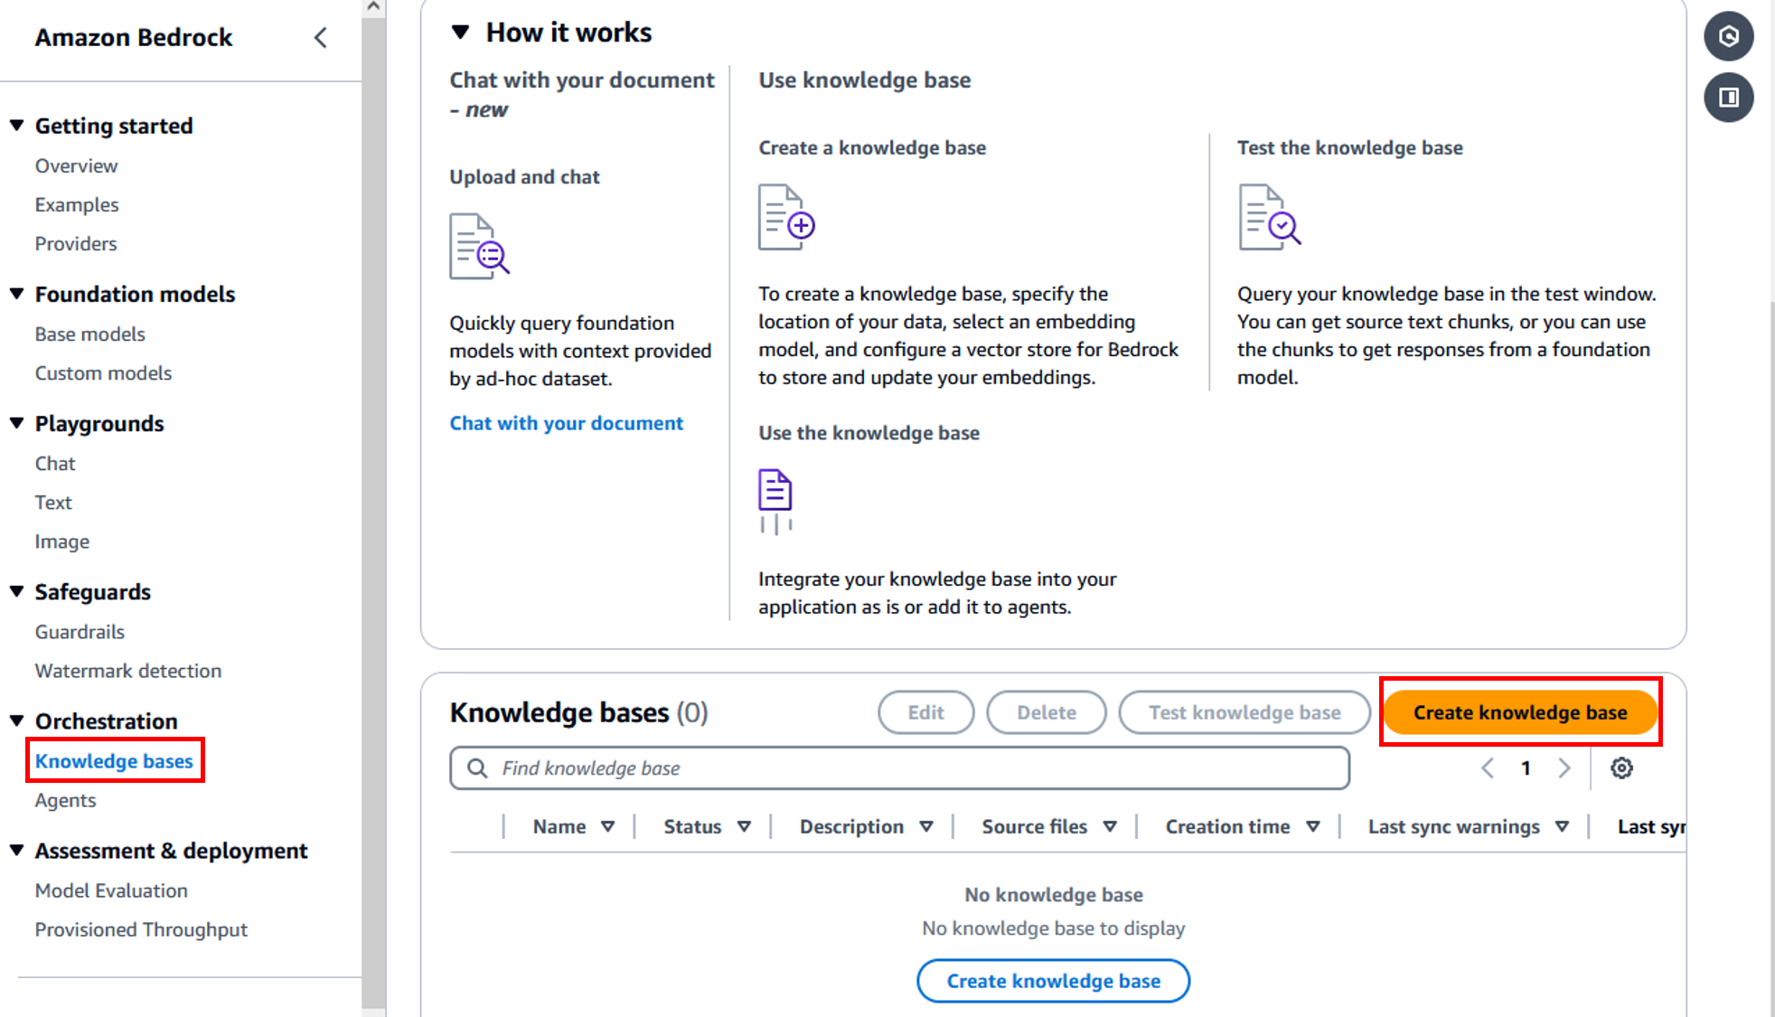Click the Create a knowledge base icon
This screenshot has width=1775, height=1017.
[786, 218]
